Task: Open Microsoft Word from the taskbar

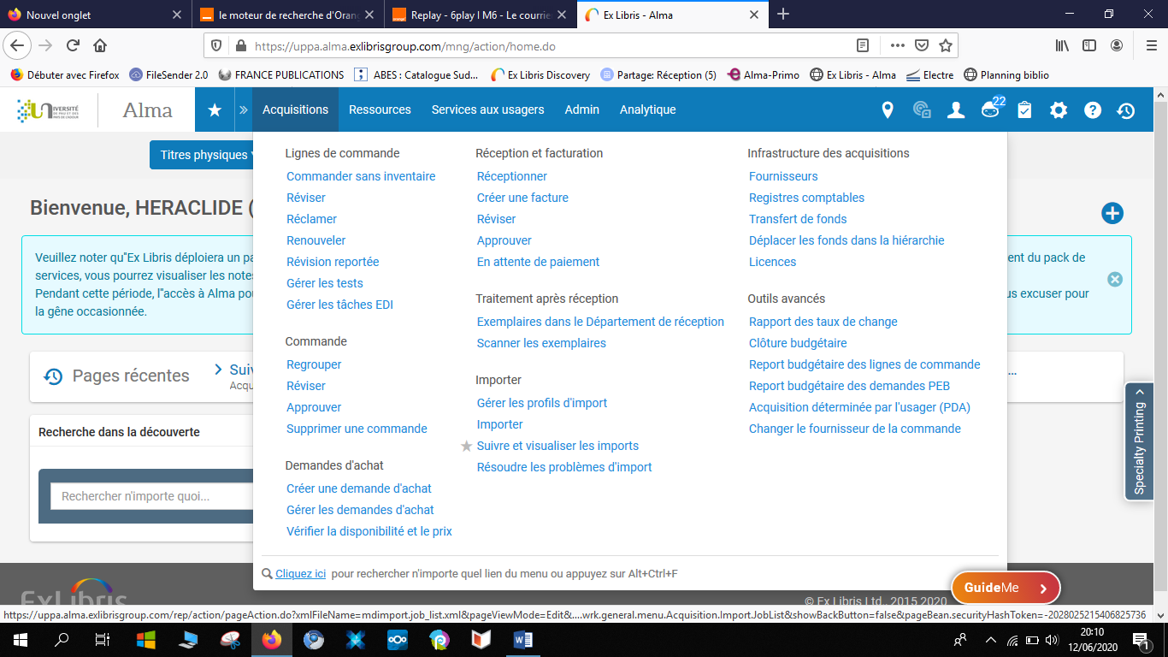Action: (x=522, y=639)
